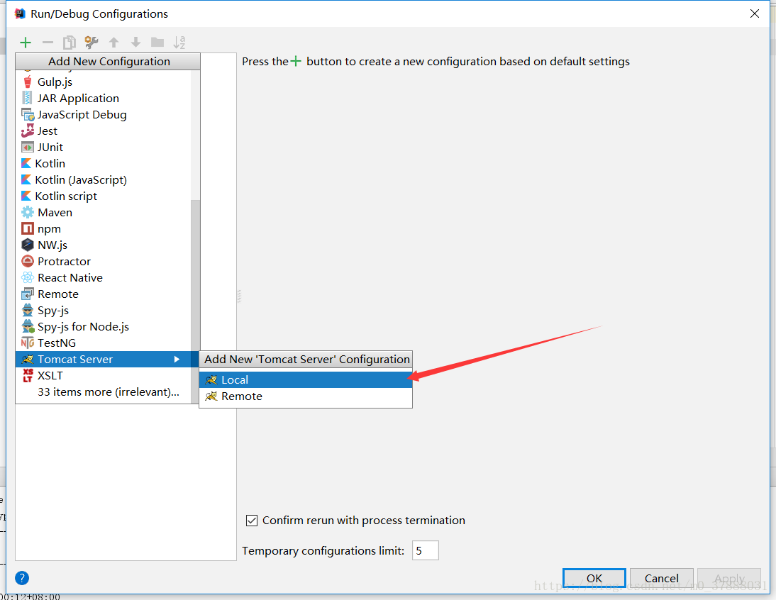Select Kotlin script configuration entry
The height and width of the screenshot is (600, 776).
(103, 196)
